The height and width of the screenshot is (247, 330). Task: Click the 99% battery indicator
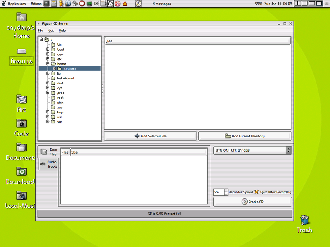click(258, 4)
